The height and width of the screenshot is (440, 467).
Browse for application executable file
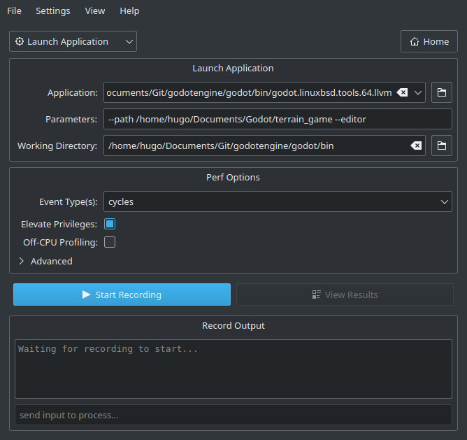441,92
